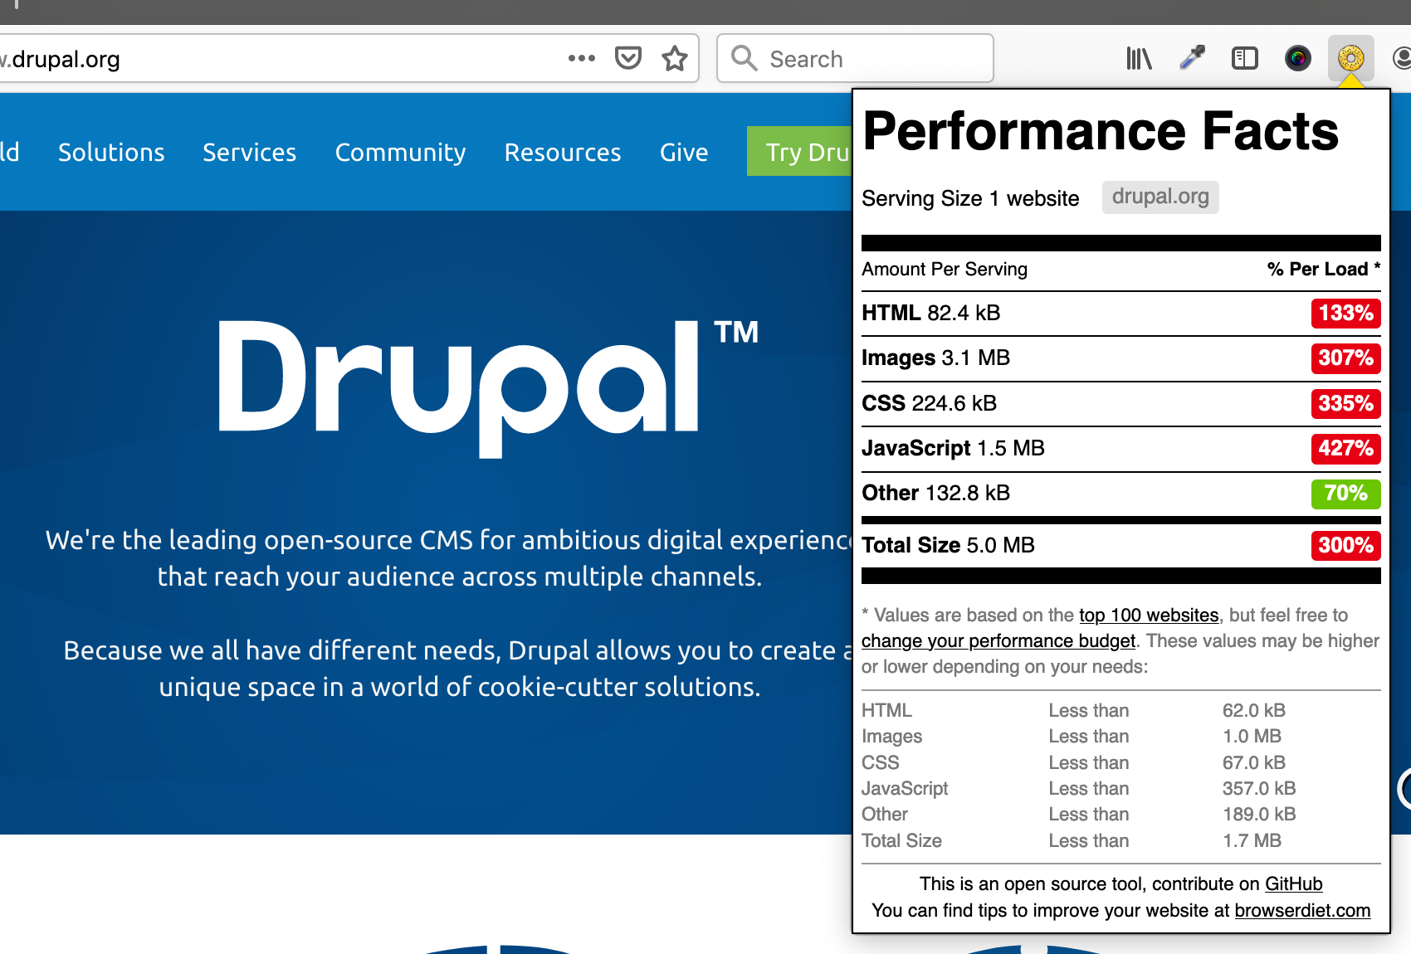Open the Firefox Library icon
Image resolution: width=1411 pixels, height=954 pixels.
tap(1139, 58)
